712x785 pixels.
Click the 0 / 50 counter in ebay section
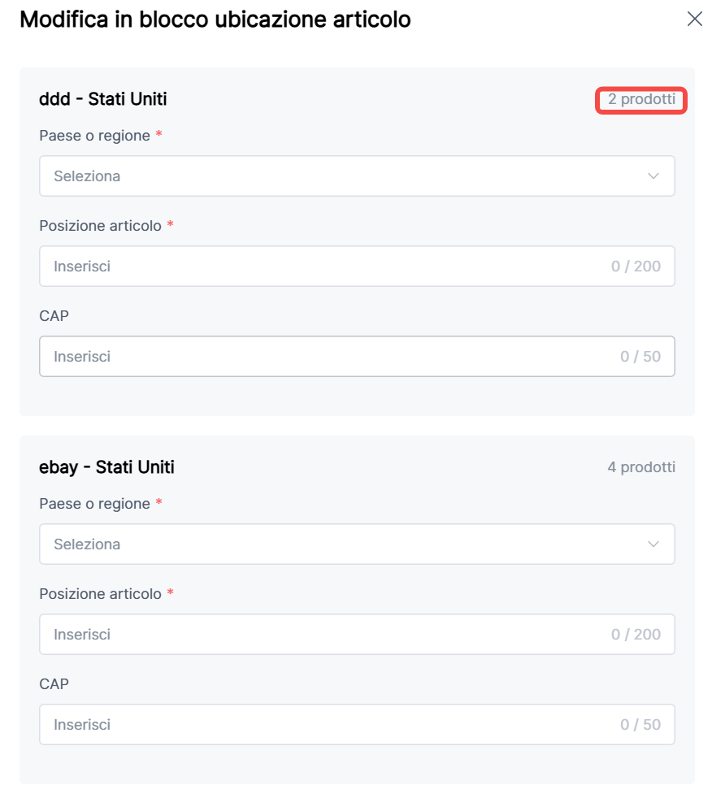point(640,725)
